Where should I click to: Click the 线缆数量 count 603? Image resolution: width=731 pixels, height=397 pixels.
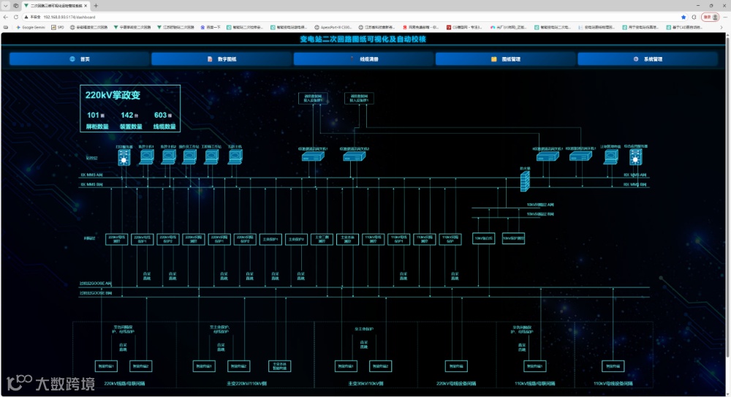click(x=160, y=116)
